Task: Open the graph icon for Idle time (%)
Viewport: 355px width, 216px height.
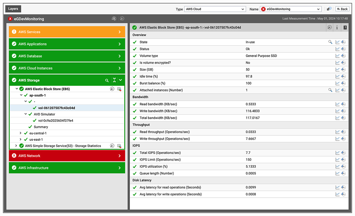Action: pyautogui.click(x=338, y=77)
